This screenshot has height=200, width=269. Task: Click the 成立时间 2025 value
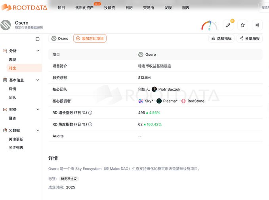[71, 187]
